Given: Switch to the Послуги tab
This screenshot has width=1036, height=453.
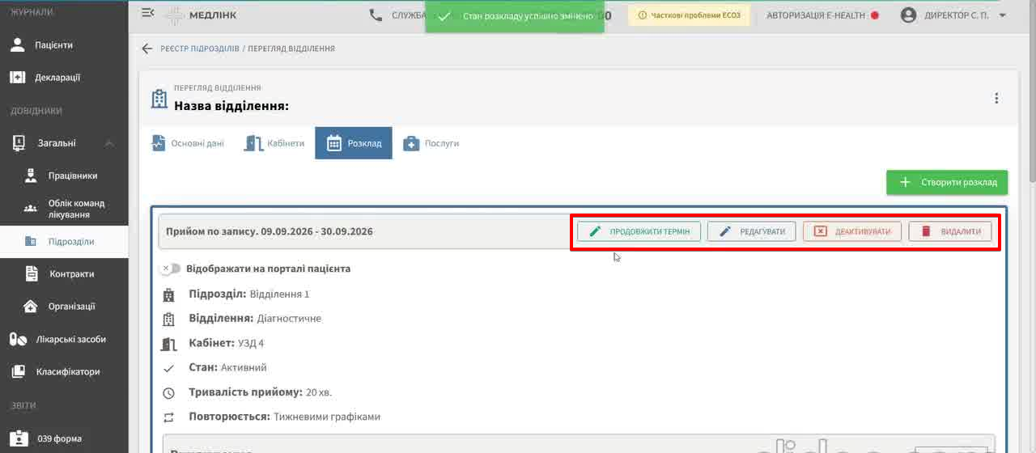Looking at the screenshot, I should 431,143.
